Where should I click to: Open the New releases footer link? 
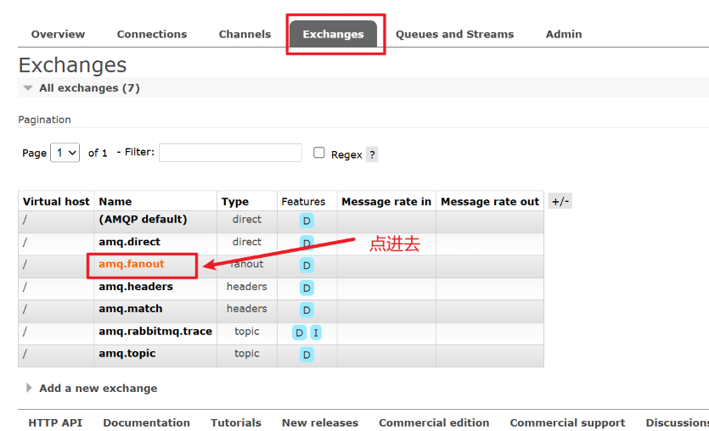tap(320, 423)
